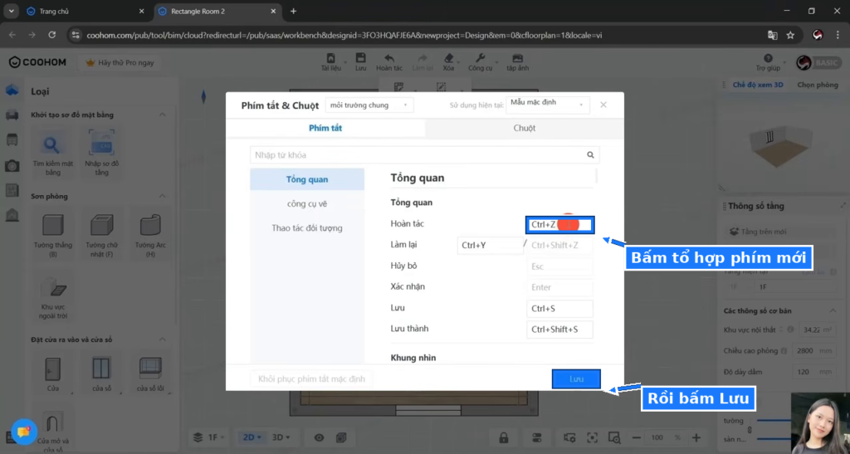The width and height of the screenshot is (850, 454).
Task: Open the môi trường chung dropdown
Action: 369,105
